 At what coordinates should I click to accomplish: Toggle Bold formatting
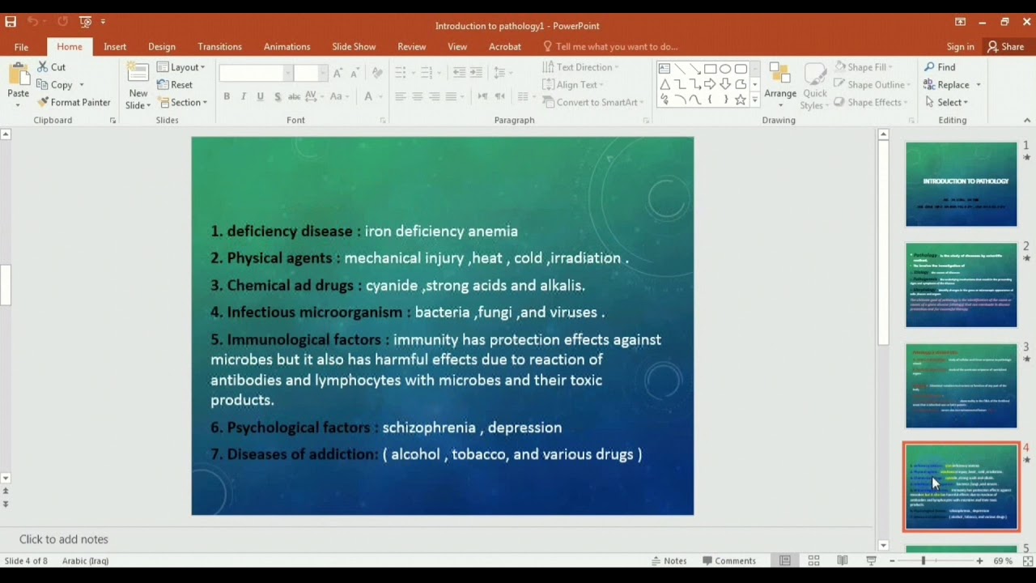227,96
